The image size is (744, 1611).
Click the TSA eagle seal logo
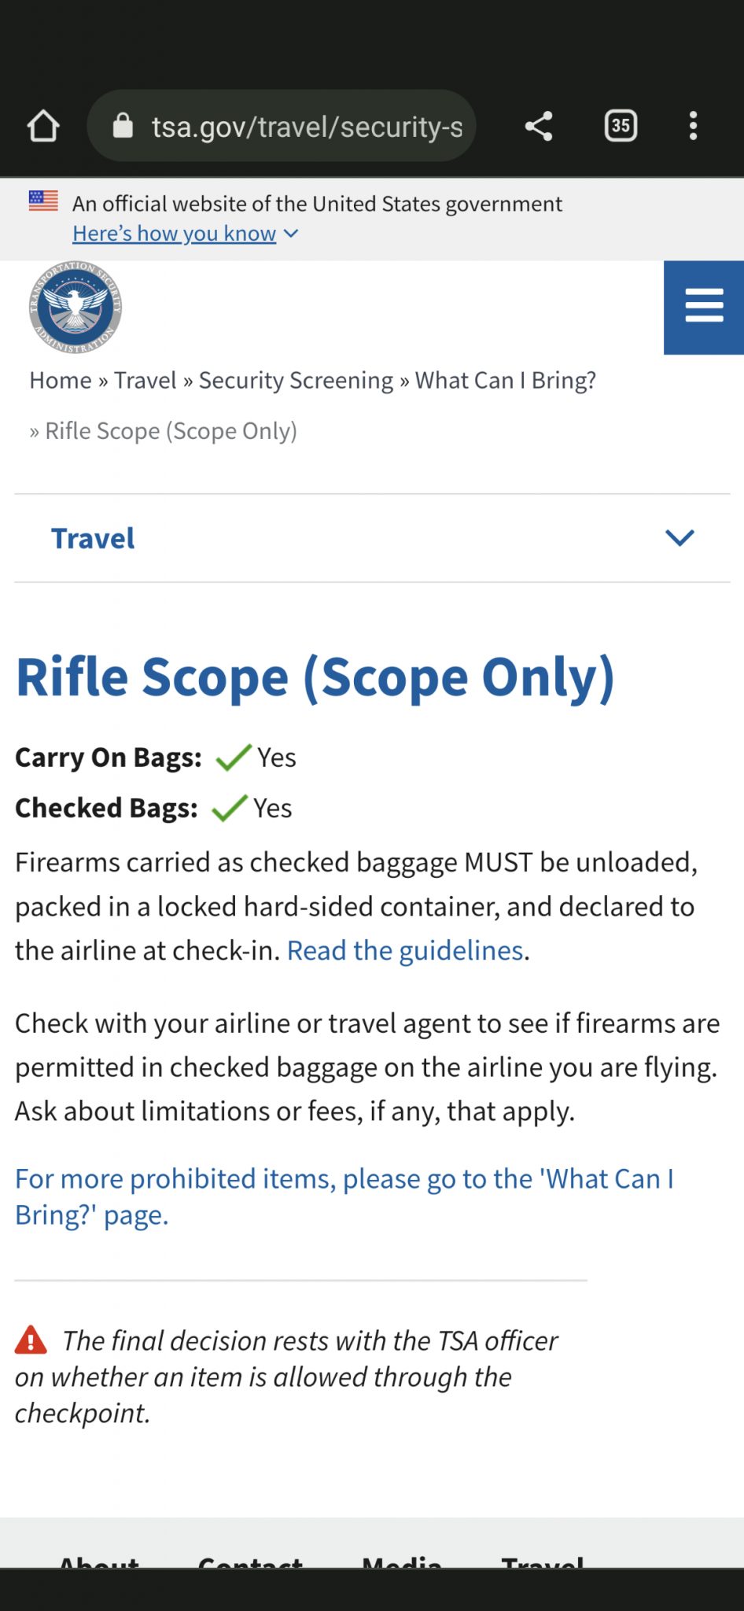tap(76, 308)
